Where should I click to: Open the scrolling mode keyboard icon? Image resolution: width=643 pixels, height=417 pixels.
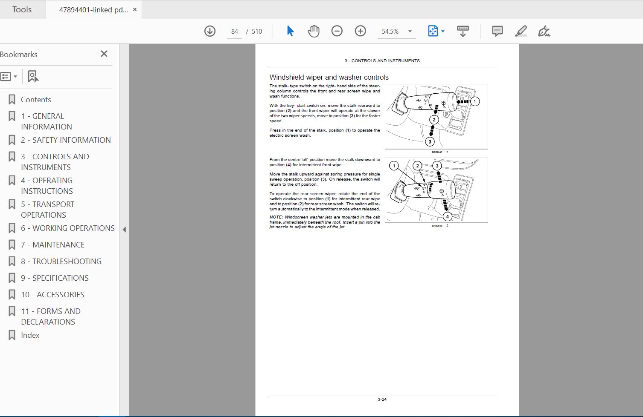point(463,31)
